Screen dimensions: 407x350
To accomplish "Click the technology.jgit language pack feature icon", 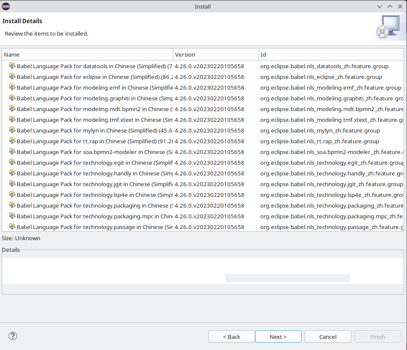I will (12, 184).
